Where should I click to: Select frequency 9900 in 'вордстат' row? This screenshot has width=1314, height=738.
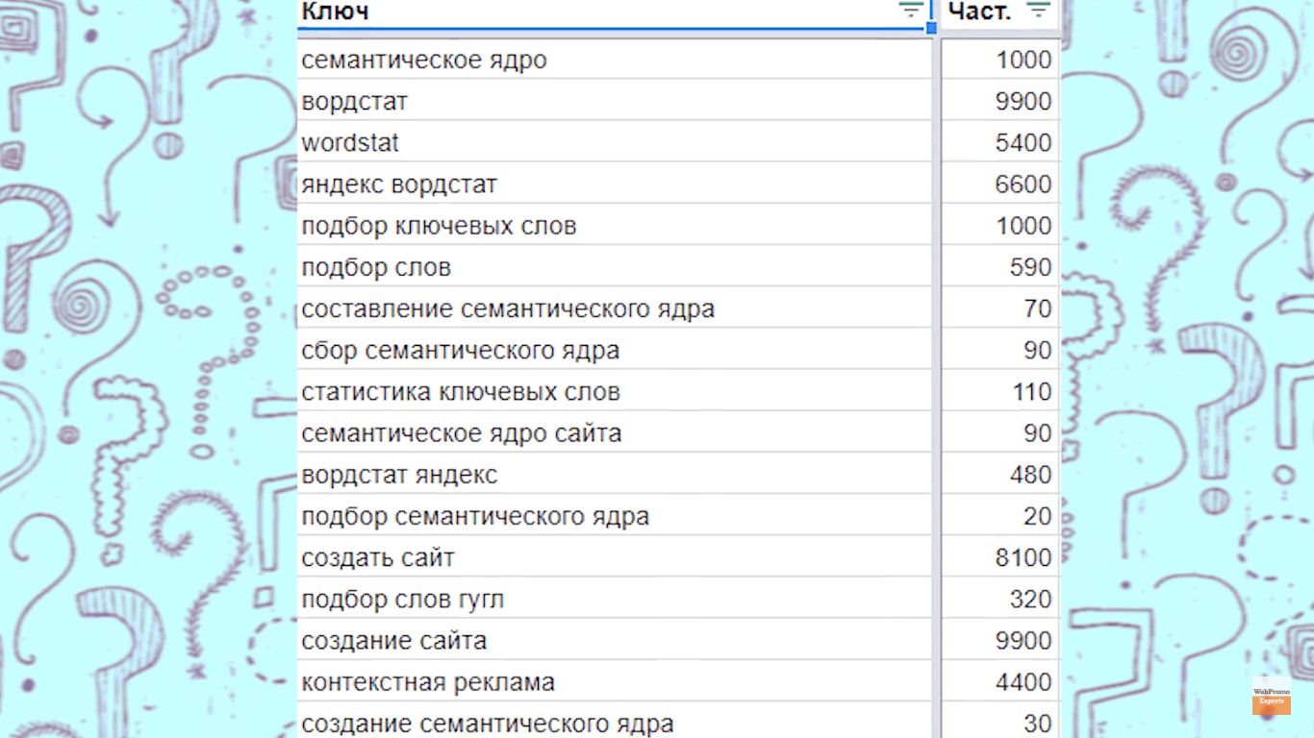point(1000,101)
